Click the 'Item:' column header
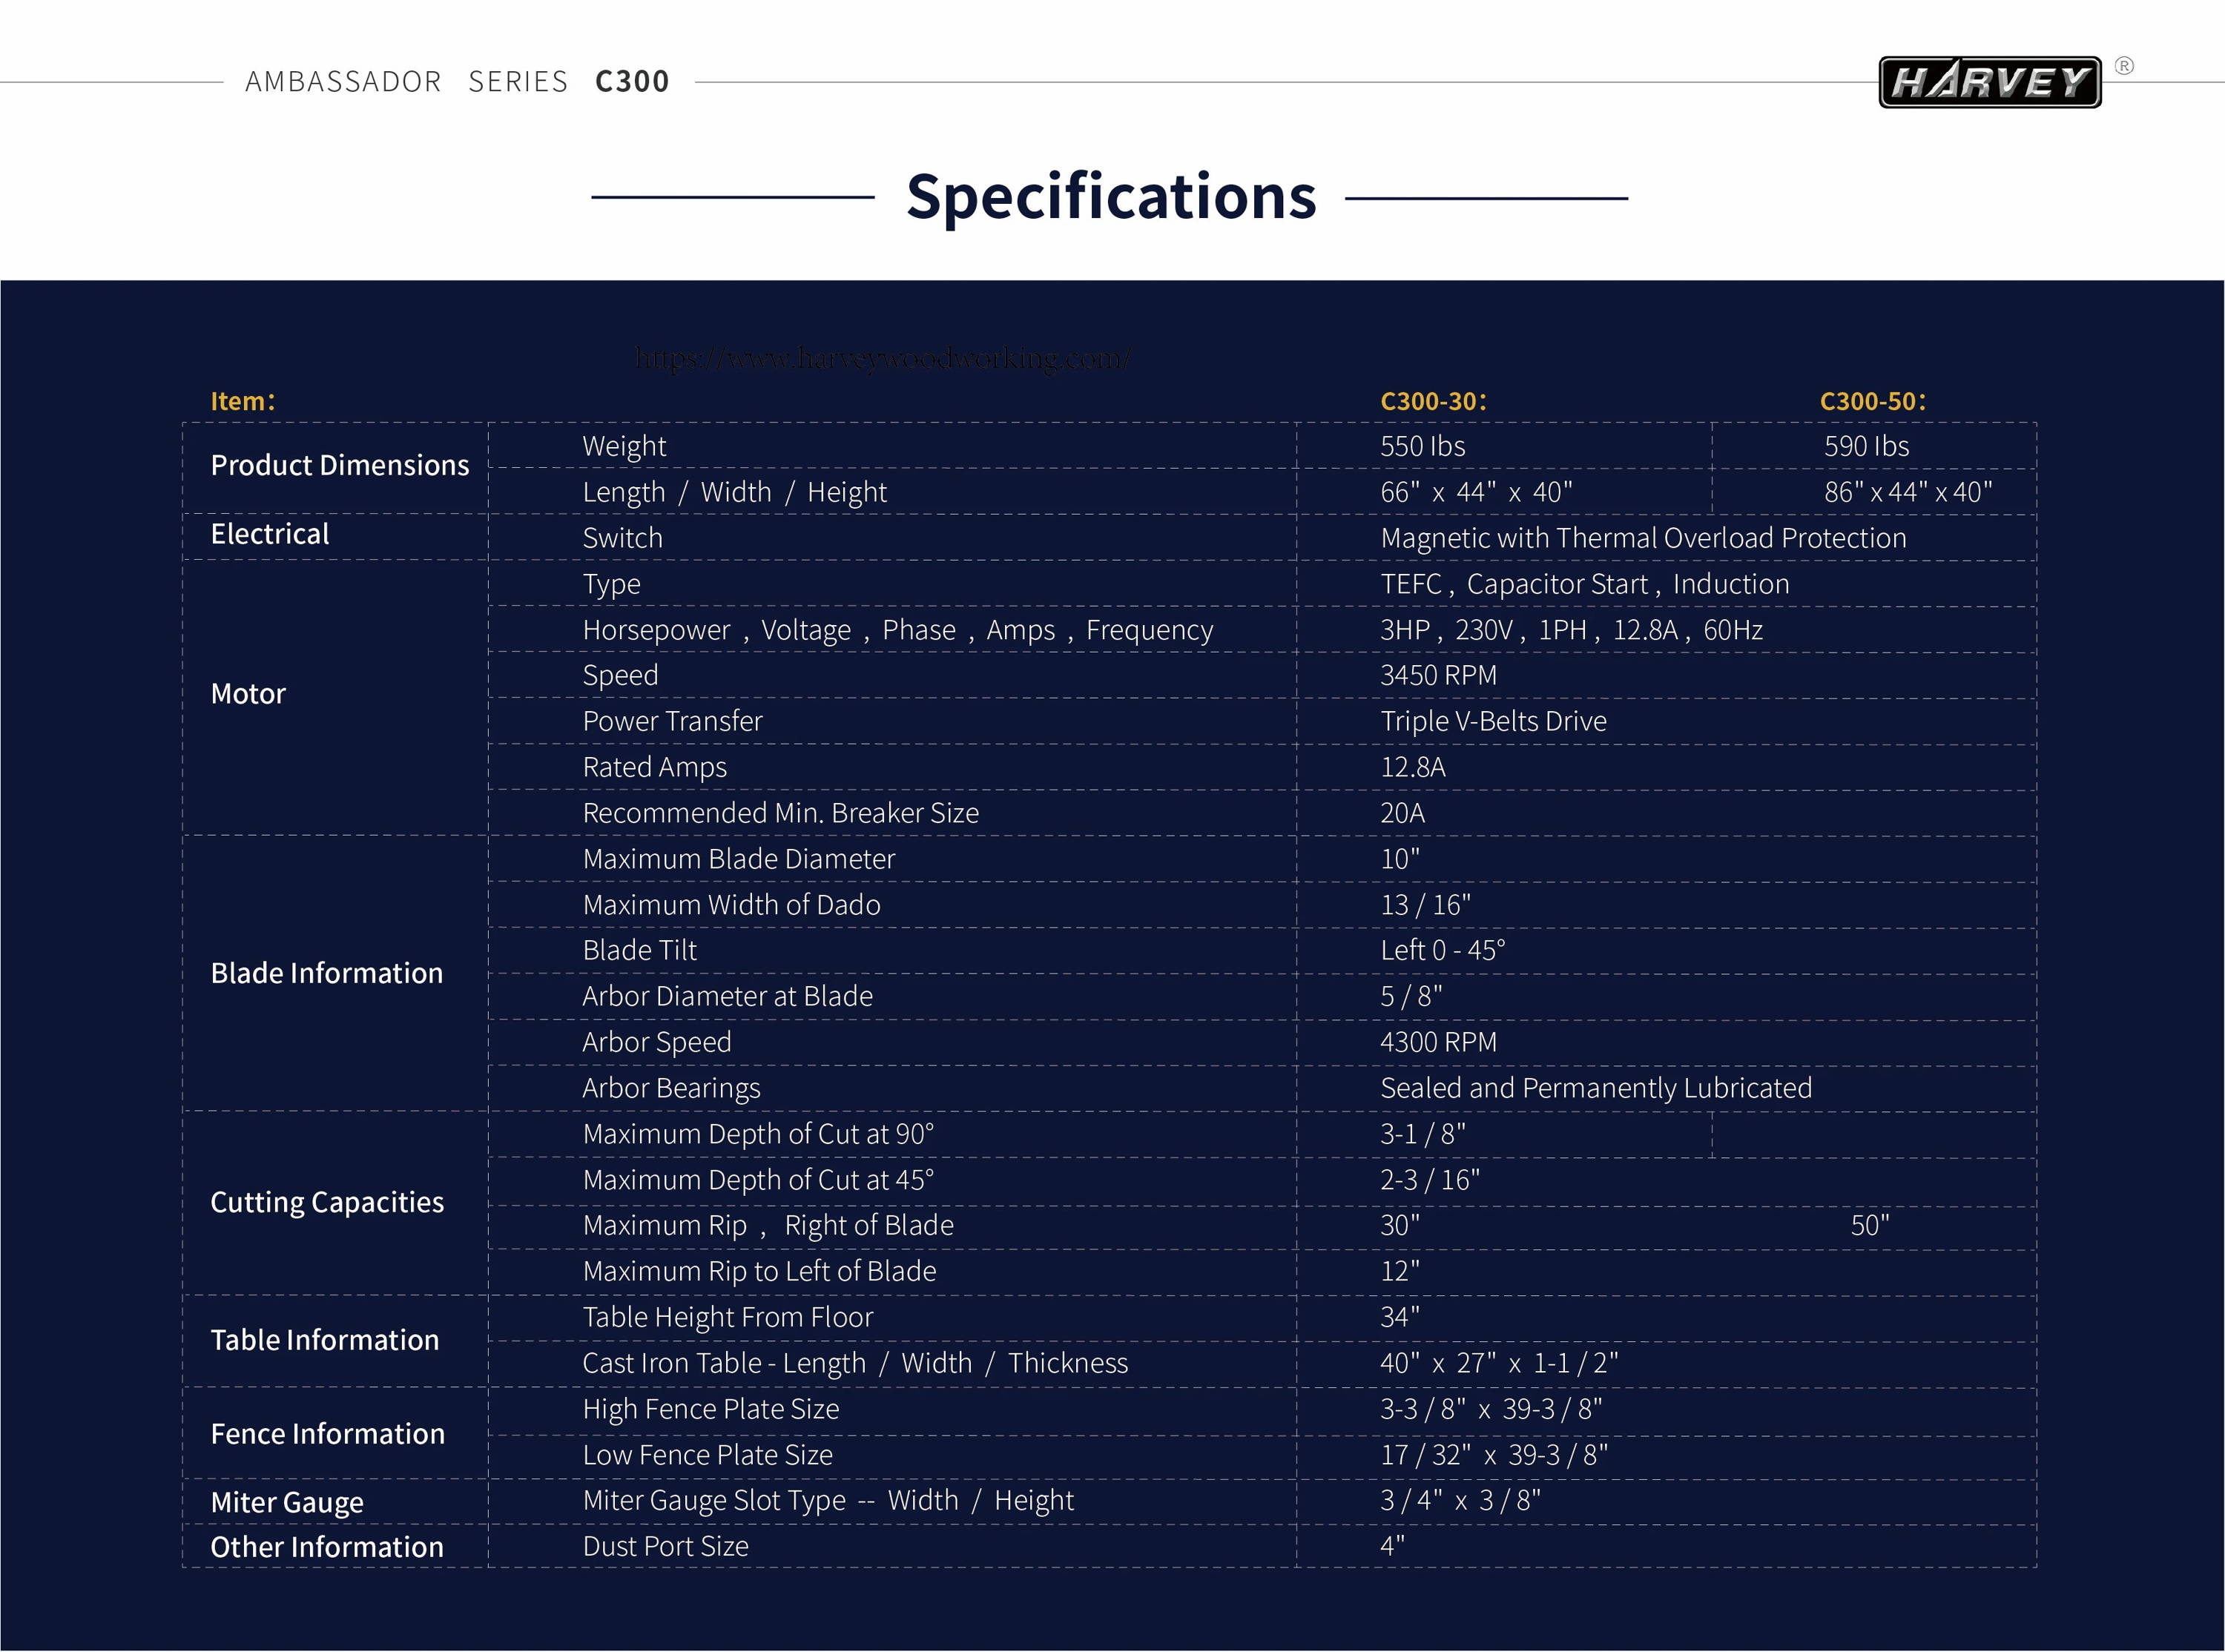This screenshot has height=1652, width=2225. 243,401
